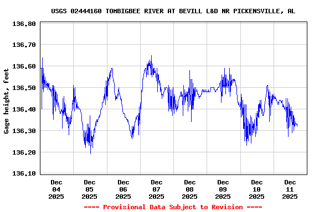Click the 'Dec 05 2025' date label

coord(90,189)
